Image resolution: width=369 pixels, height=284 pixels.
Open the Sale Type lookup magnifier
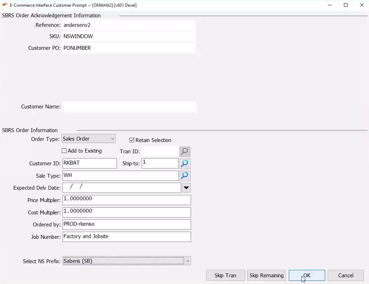[x=185, y=176]
